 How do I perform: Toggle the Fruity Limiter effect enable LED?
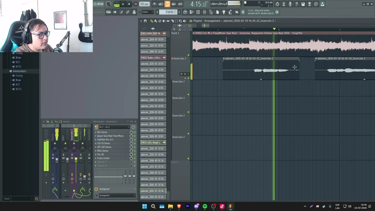(135, 158)
